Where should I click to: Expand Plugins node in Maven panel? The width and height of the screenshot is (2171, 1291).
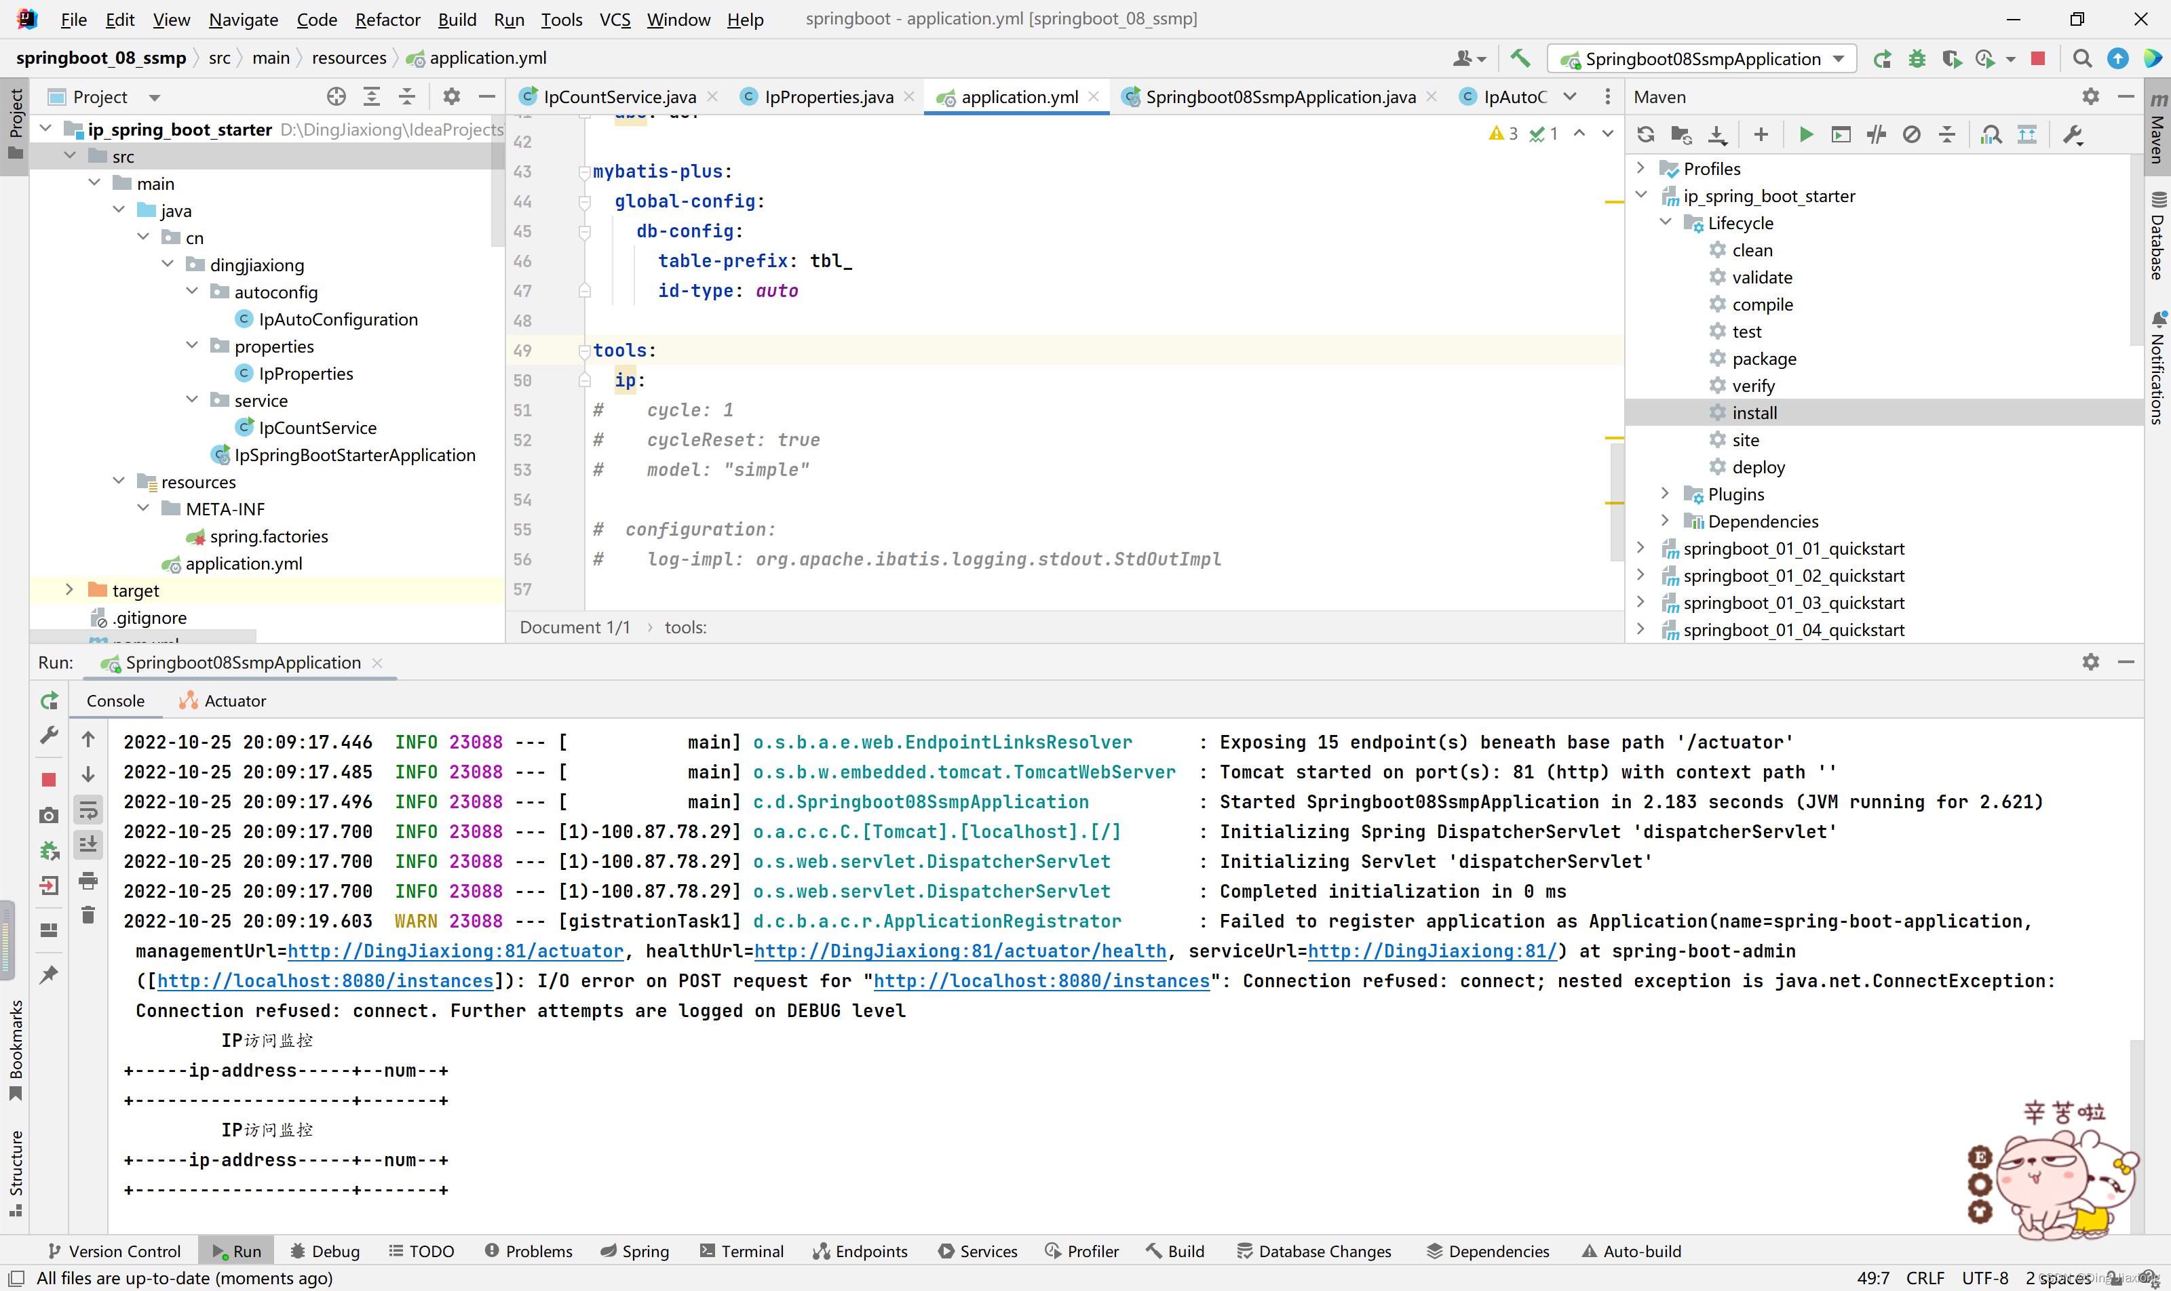pos(1666,494)
